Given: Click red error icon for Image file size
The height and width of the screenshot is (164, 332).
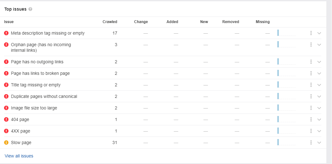Looking at the screenshot, I should 6,108.
